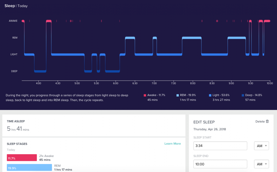Click the SLEEP STAGES heading

pyautogui.click(x=17, y=144)
